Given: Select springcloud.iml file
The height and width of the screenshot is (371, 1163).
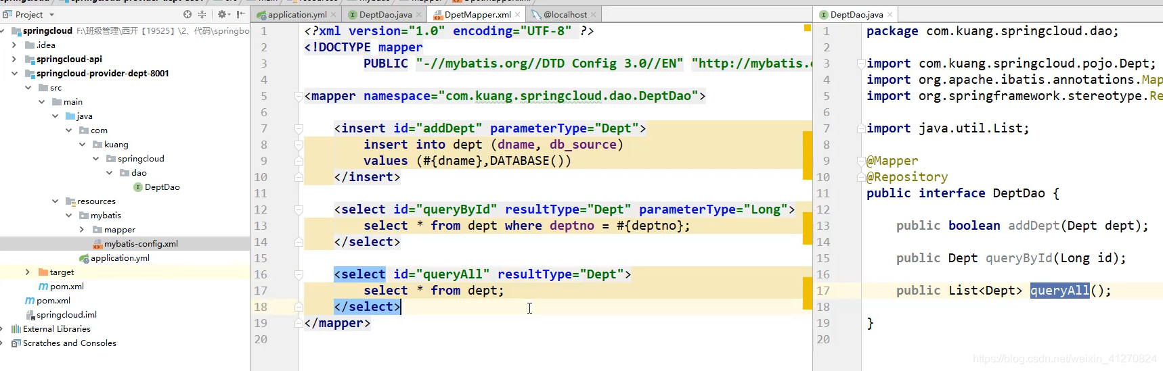Looking at the screenshot, I should point(66,315).
